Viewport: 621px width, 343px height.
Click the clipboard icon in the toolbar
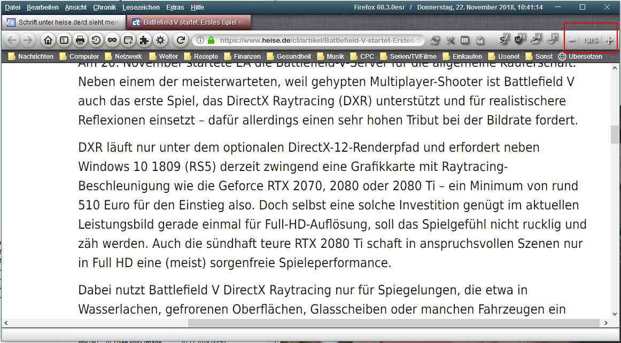click(x=479, y=40)
